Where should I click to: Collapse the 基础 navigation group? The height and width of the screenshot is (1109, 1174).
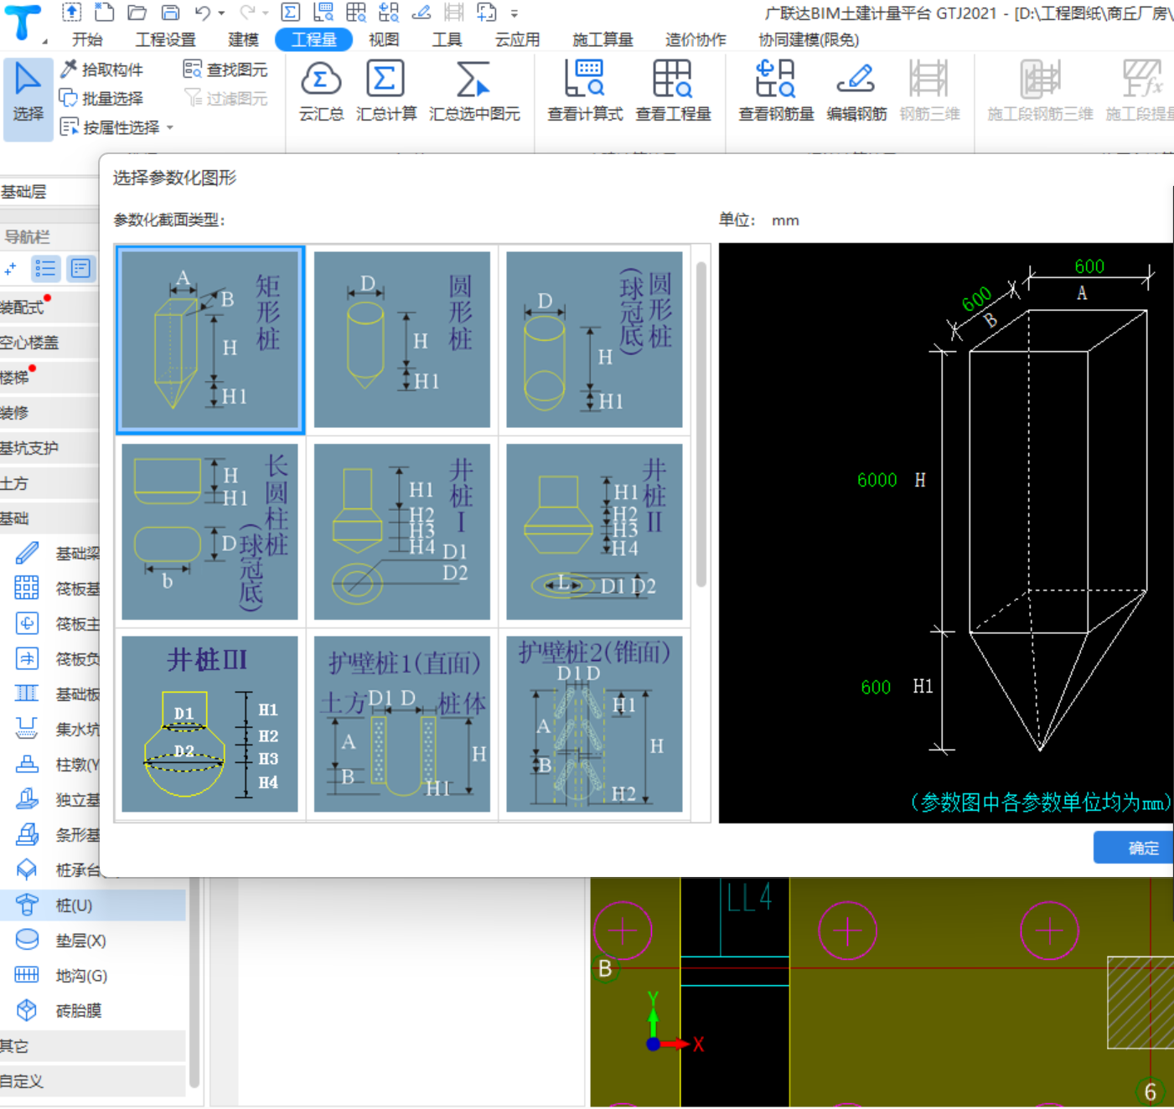click(x=49, y=518)
